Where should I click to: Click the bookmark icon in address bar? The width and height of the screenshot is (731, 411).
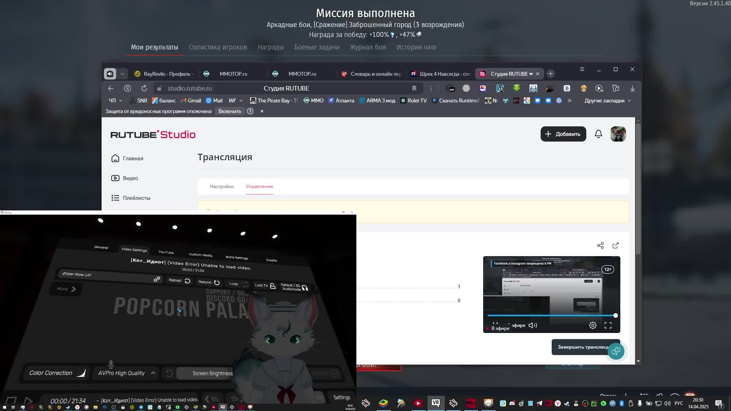click(x=414, y=88)
